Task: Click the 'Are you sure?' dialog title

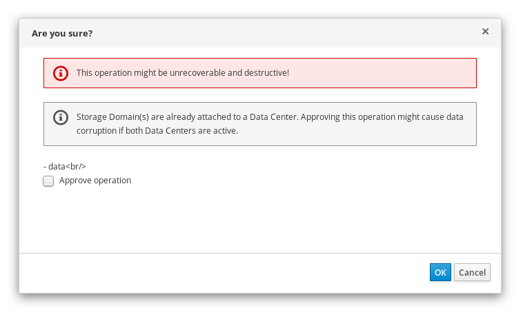Action: [x=62, y=32]
